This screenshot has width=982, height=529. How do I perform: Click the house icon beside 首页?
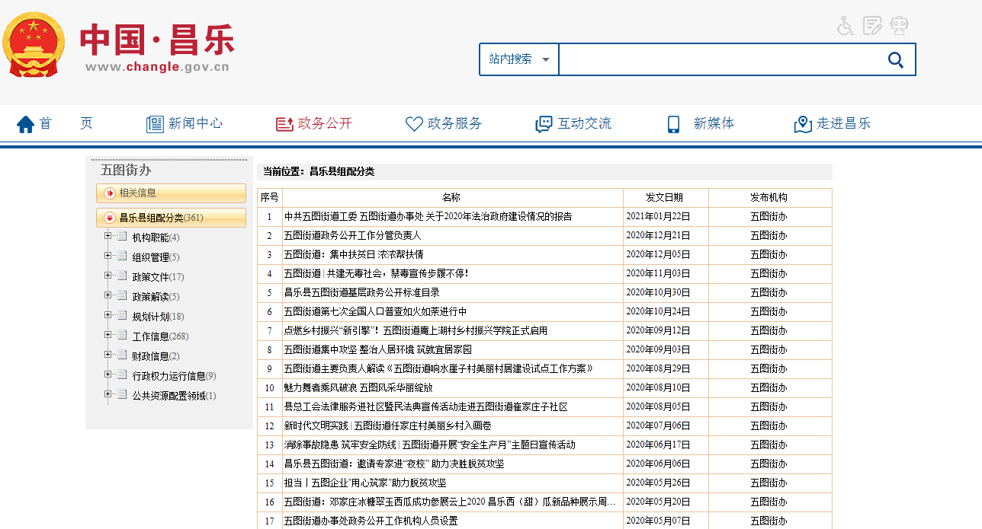pos(26,124)
